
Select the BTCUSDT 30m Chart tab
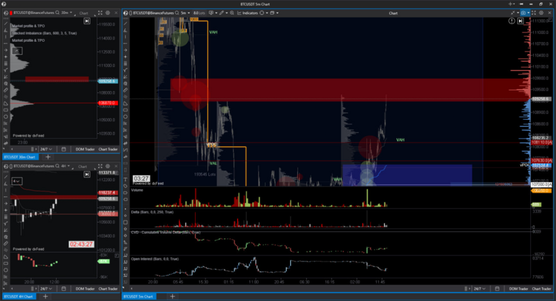point(19,157)
